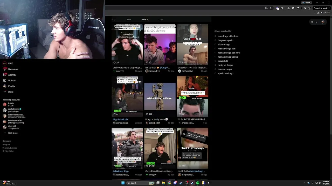This screenshot has width=332, height=186.
Task: Open Chrome from the taskbar
Action: point(169,183)
